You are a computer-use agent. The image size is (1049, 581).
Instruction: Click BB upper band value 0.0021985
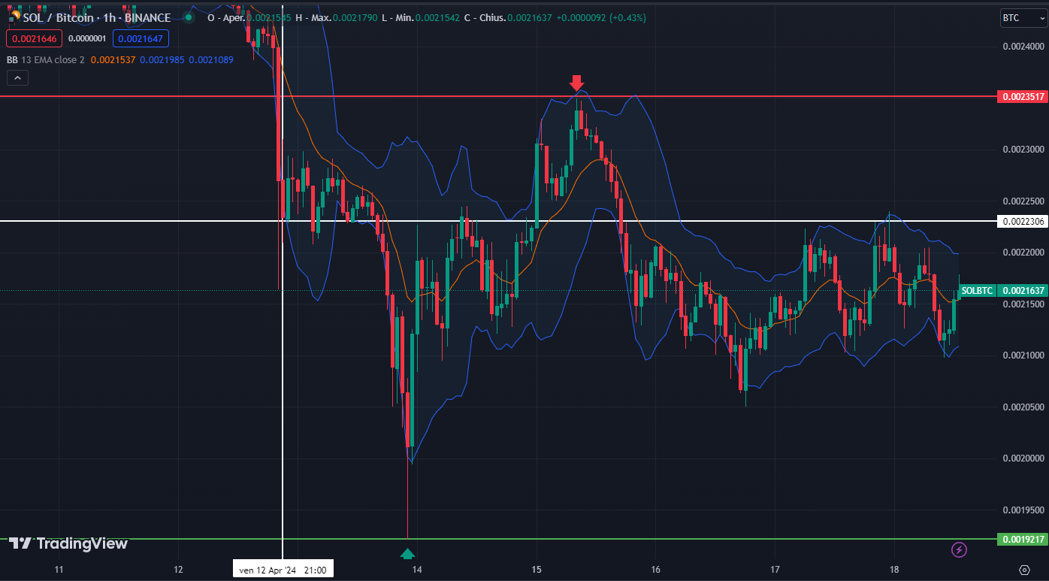tap(162, 59)
